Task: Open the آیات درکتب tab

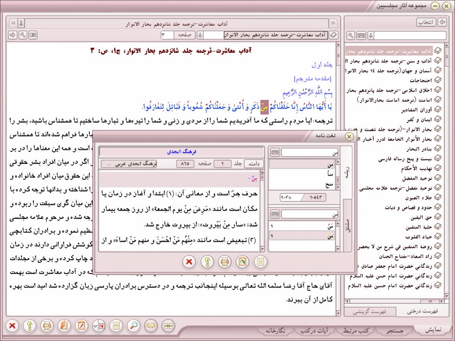Action: (x=315, y=330)
